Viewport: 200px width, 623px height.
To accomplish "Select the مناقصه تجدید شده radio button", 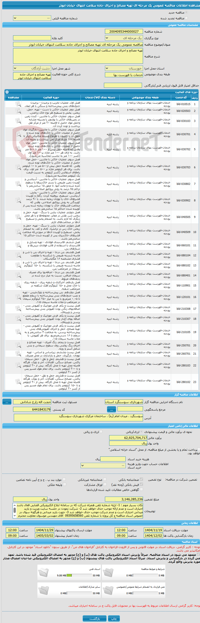I will [186, 18].
